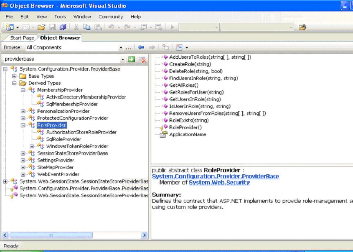Go forward with the Object Browser gray arrow

pos(152,47)
